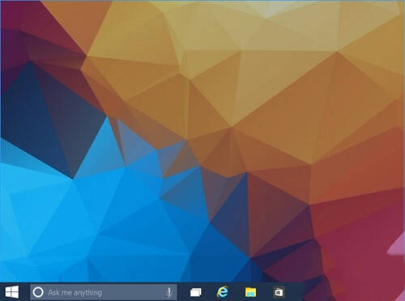This screenshot has width=405, height=301.
Task: Click the pale yellow desktop wallpaper area
Action: [270, 27]
